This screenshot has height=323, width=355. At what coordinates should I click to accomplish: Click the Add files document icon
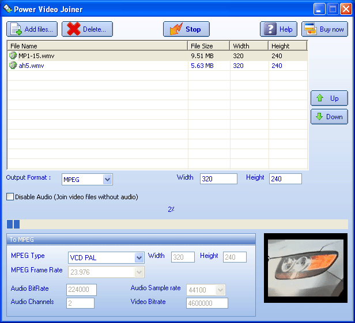[x=16, y=29]
